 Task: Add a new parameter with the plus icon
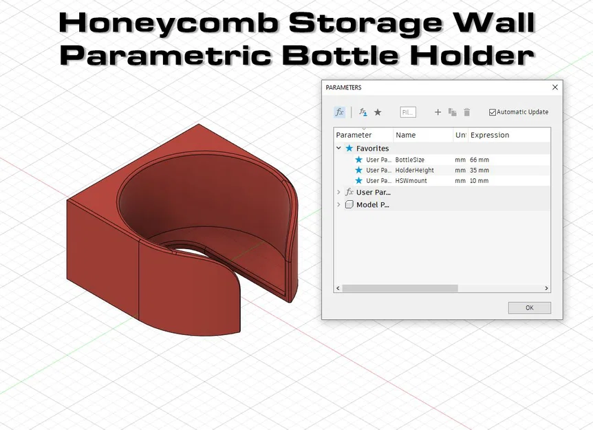point(438,111)
